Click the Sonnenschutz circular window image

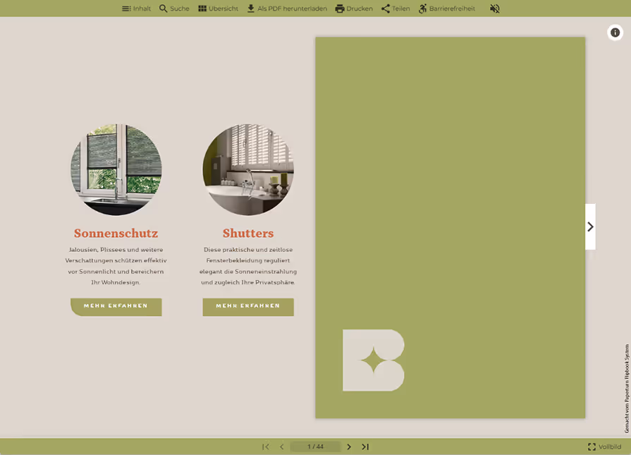tap(116, 169)
